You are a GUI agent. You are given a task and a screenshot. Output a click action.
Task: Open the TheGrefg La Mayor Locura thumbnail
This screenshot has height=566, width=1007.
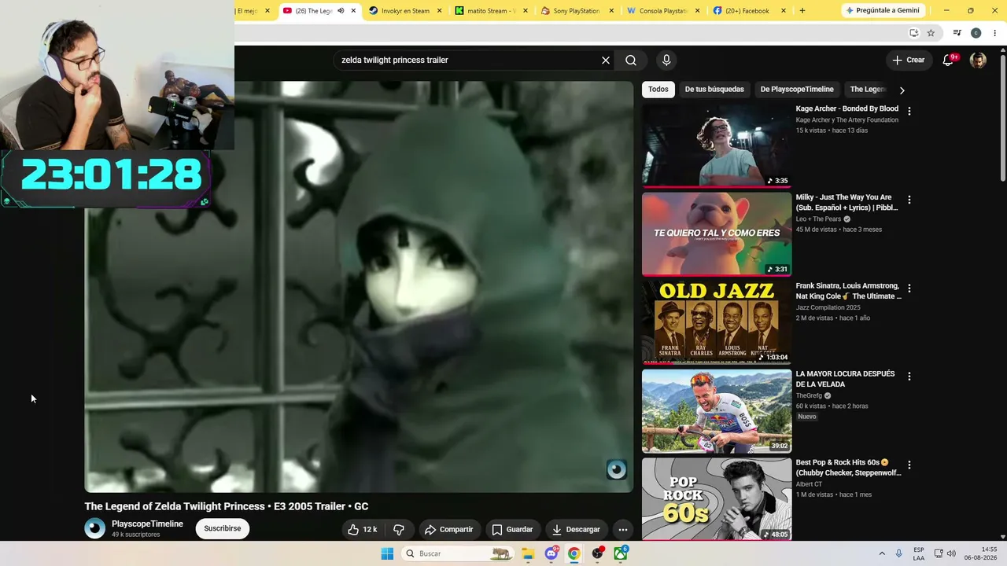point(717,411)
